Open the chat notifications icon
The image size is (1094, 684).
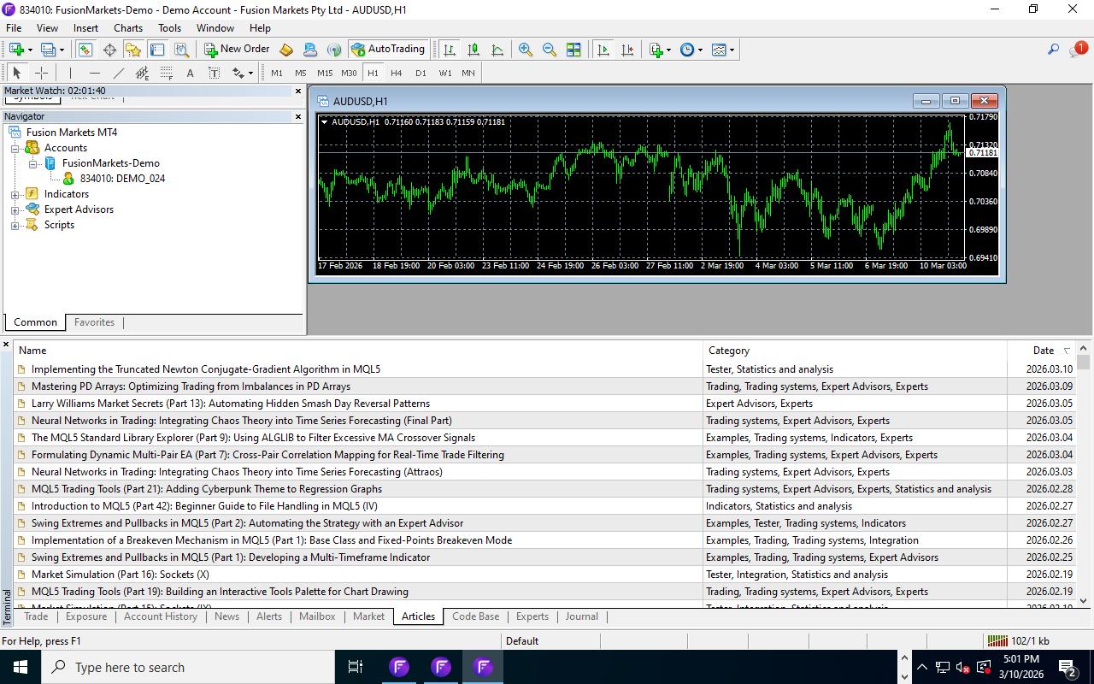1077,50
